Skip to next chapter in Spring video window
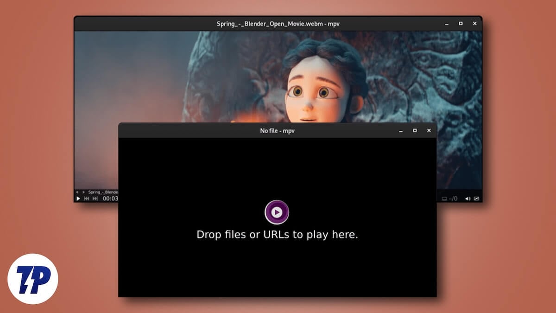Image resolution: width=556 pixels, height=313 pixels. pyautogui.click(x=95, y=198)
